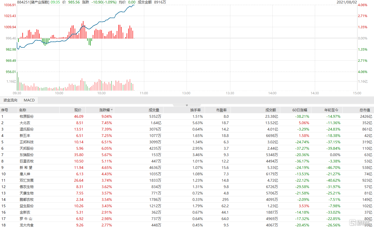Viewport: 374px width, 228px height.
Task: Click the 13:30 time axis marker
Action: pyautogui.click(x=230, y=93)
